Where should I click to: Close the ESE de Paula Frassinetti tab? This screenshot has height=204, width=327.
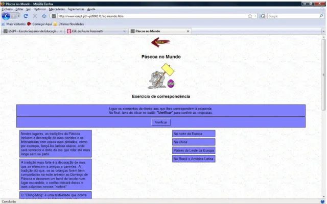tap(125, 31)
